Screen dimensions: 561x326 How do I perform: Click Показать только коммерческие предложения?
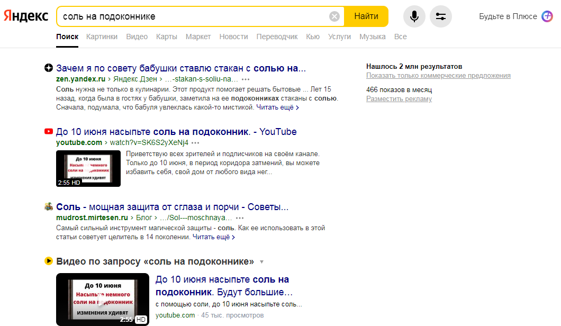click(x=438, y=76)
